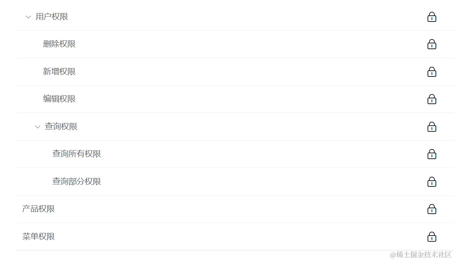Click lock icon beside 产品权限
Screen dimensions: 454x261
click(432, 209)
